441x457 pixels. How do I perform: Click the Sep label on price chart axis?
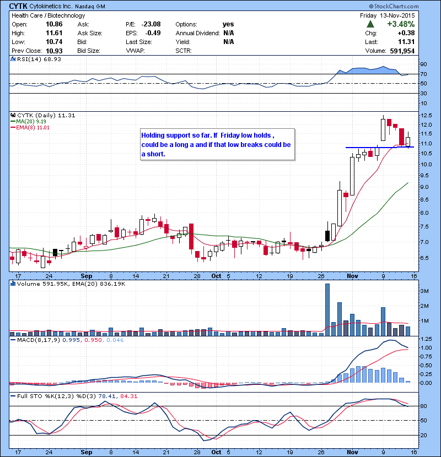point(87,276)
